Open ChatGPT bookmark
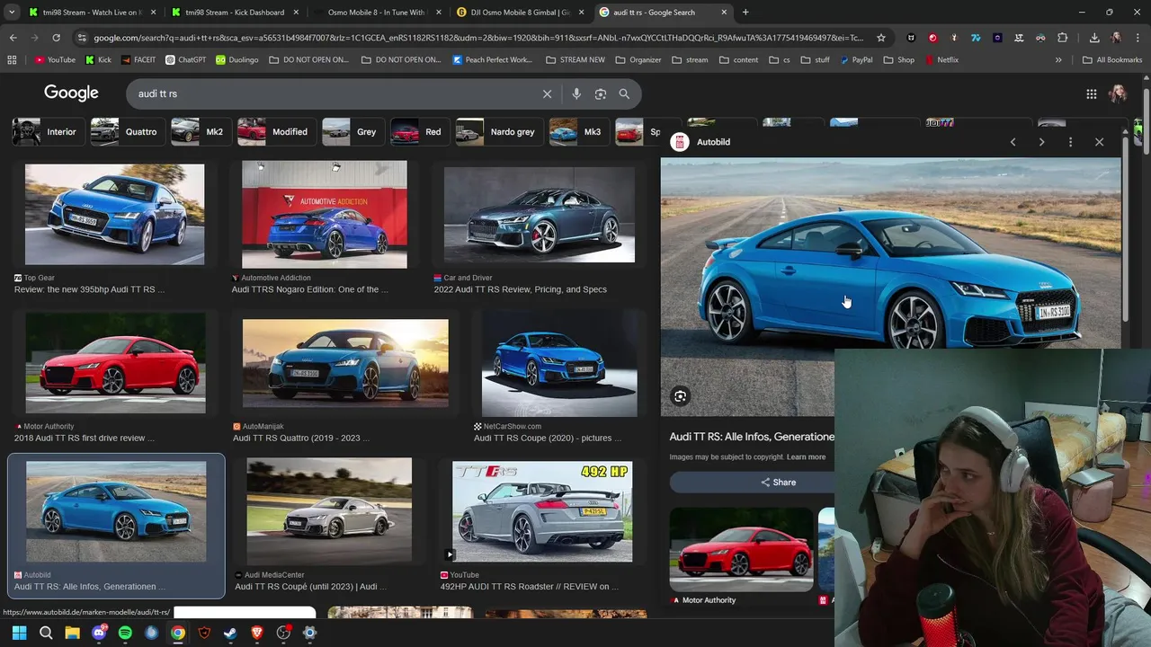The image size is (1151, 647). 185,59
